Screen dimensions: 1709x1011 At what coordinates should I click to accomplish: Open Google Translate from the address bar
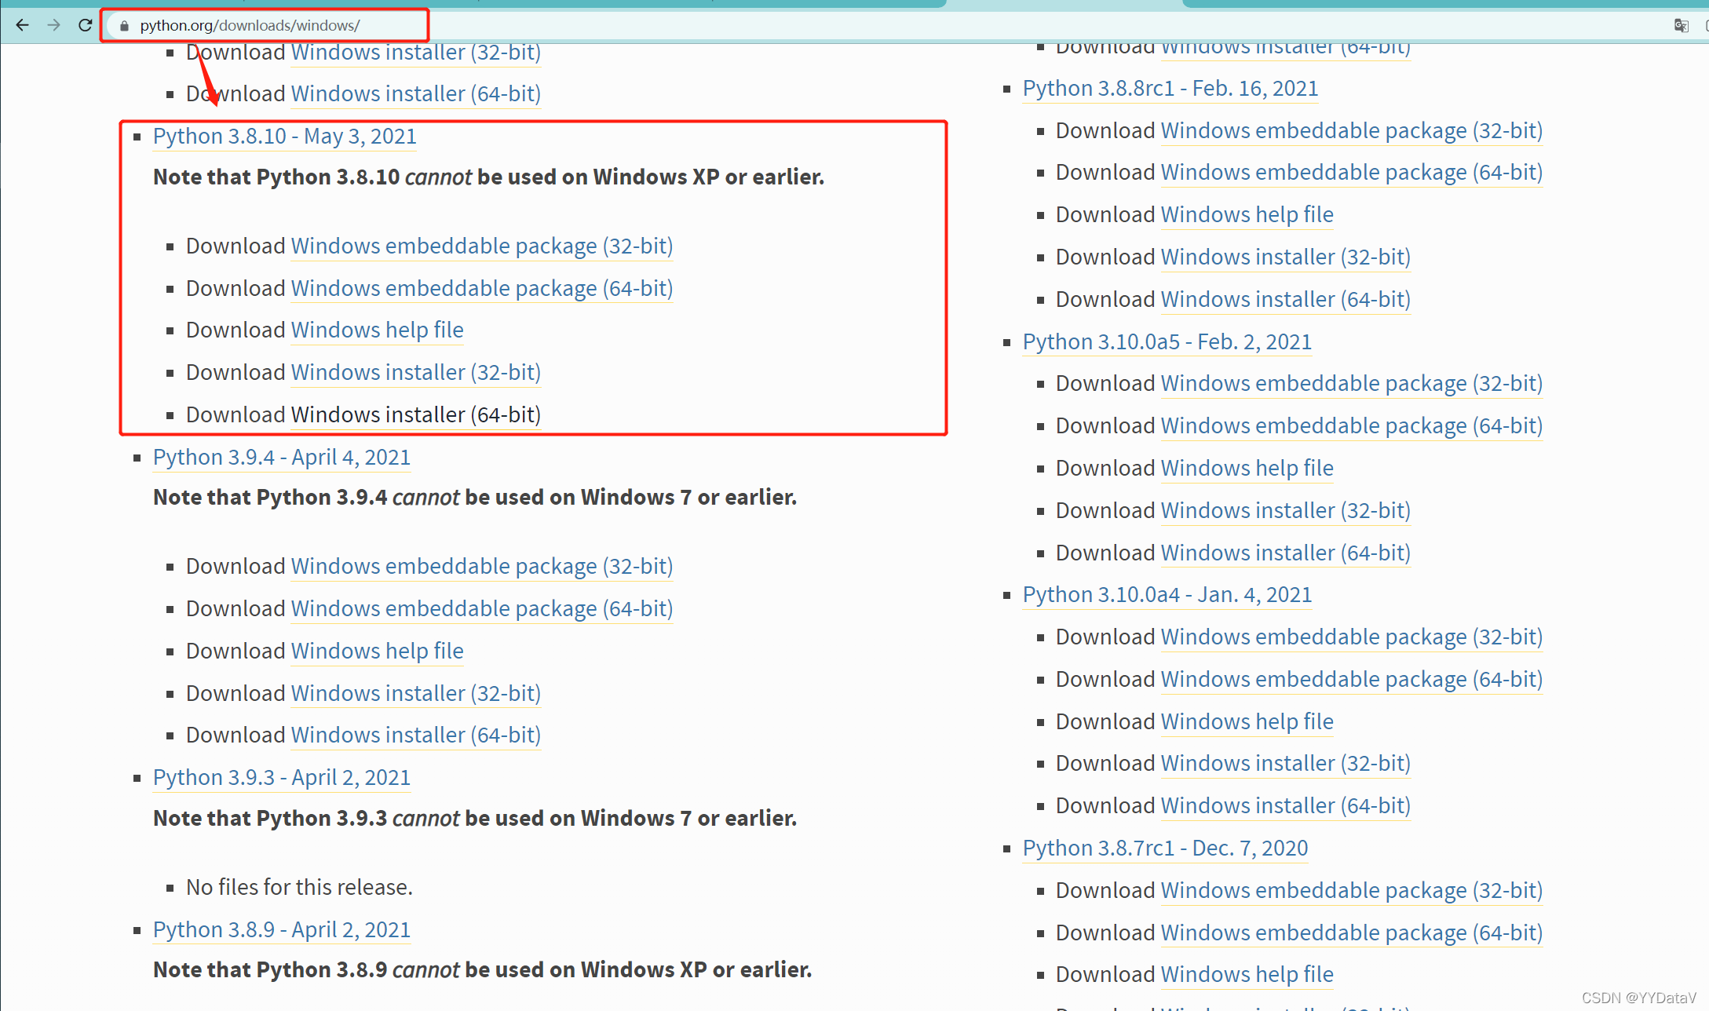[x=1680, y=25]
